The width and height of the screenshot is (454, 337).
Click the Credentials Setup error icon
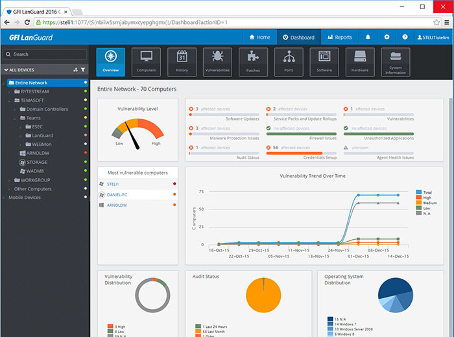pyautogui.click(x=269, y=148)
